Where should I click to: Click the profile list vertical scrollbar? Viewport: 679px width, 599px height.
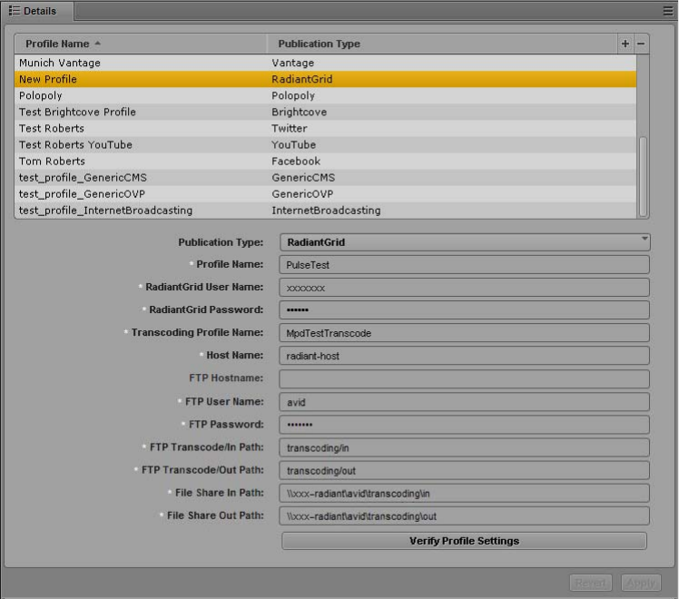pos(643,177)
